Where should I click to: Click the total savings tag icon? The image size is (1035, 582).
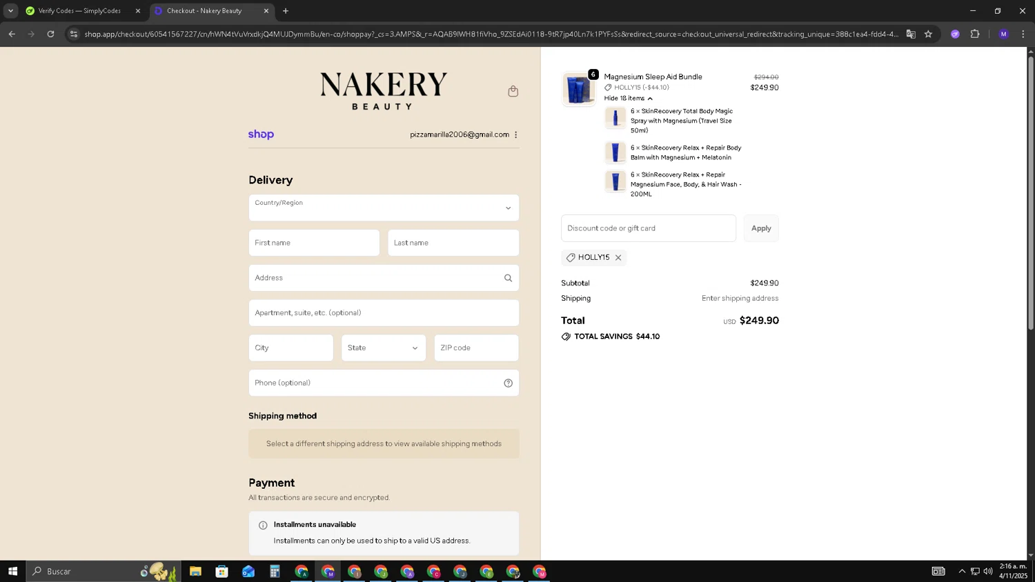pos(566,337)
